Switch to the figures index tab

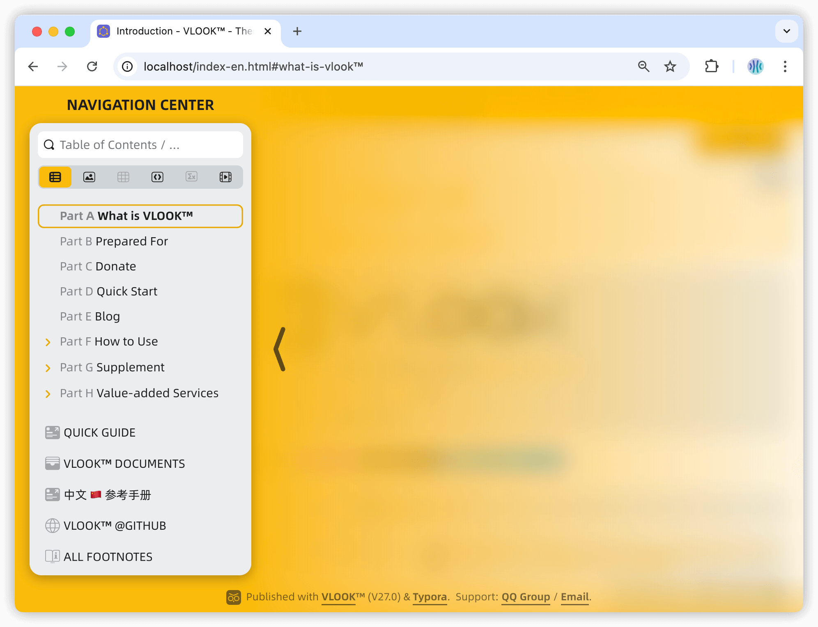[x=89, y=177]
